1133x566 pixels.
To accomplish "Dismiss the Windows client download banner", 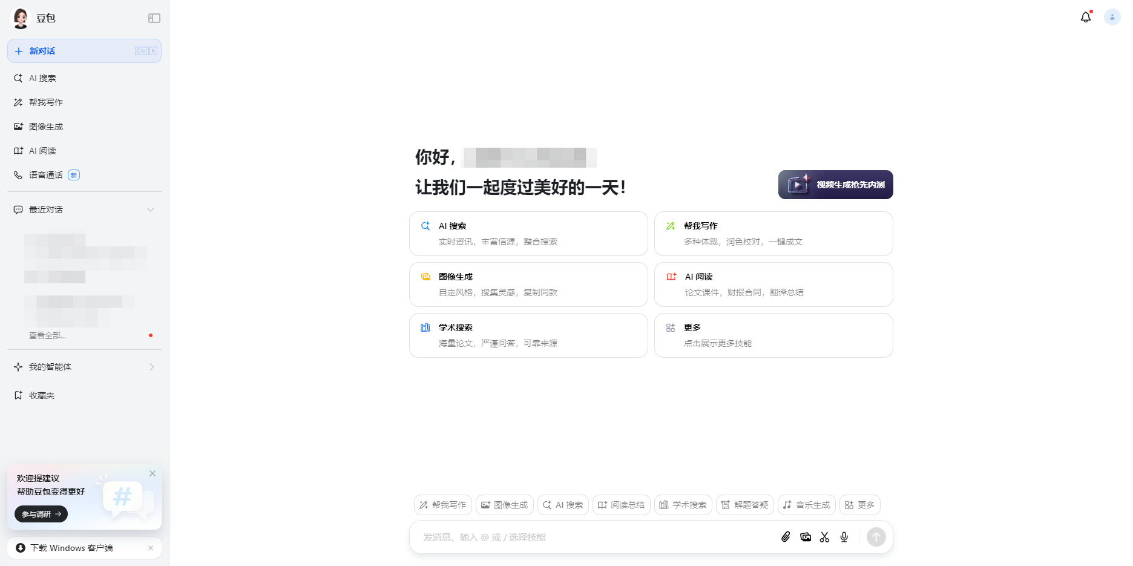I will [x=151, y=548].
